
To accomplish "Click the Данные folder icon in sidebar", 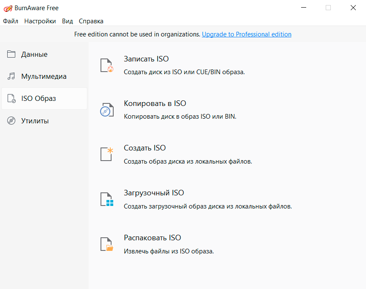I will [11, 54].
